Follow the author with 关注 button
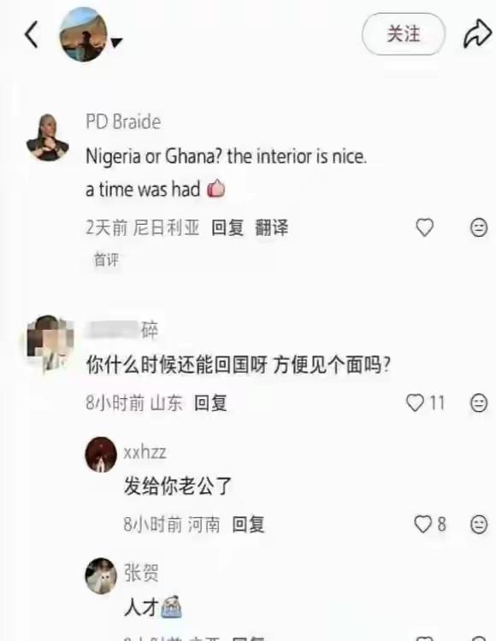Image resolution: width=496 pixels, height=641 pixels. tap(403, 34)
